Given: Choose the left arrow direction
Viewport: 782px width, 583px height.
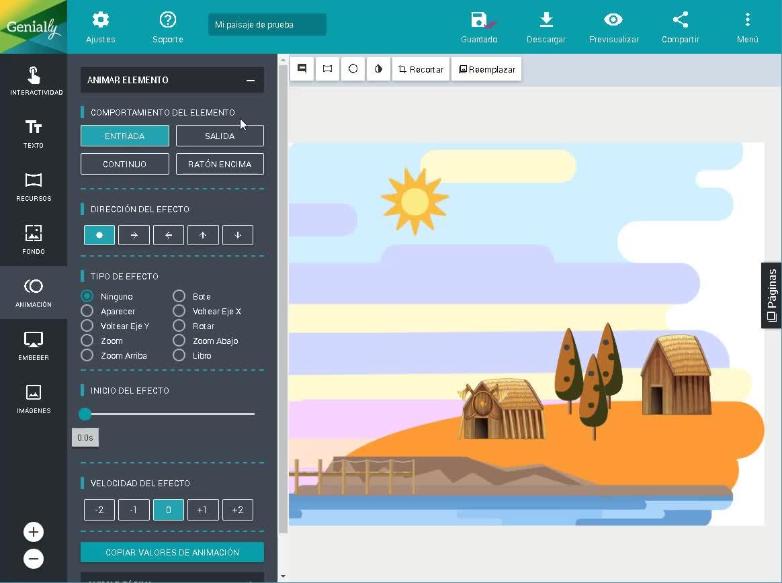Looking at the screenshot, I should (169, 235).
